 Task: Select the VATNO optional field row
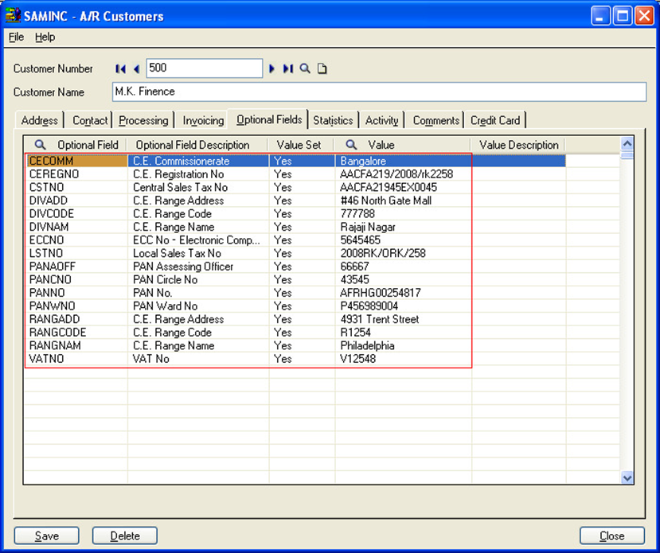click(47, 359)
